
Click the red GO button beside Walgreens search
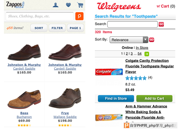point(161,24)
